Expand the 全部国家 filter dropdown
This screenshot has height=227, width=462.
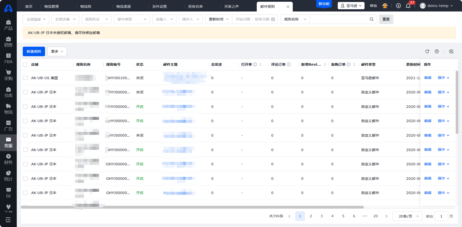tap(36, 19)
